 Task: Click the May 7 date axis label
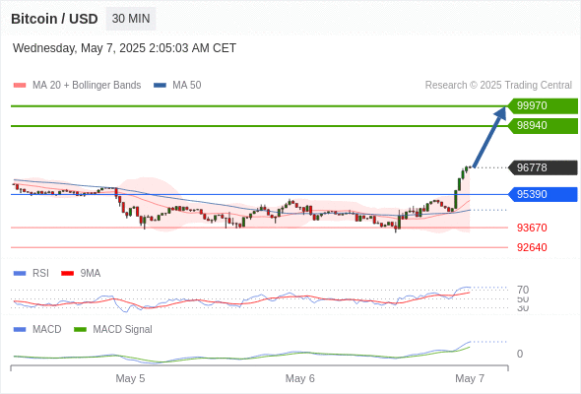pyautogui.click(x=470, y=378)
